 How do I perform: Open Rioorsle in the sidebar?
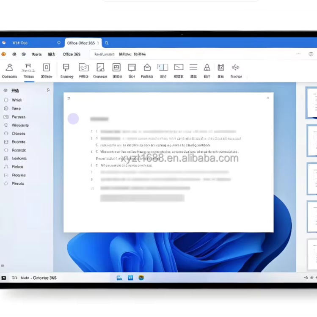coord(19,175)
